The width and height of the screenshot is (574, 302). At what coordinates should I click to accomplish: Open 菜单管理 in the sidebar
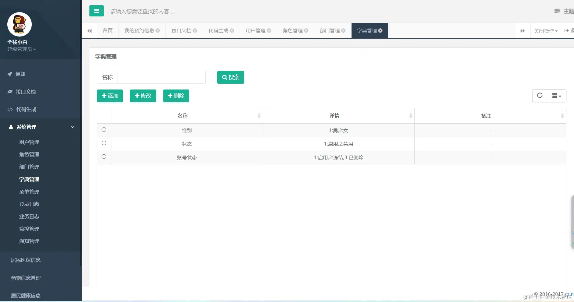pos(29,192)
